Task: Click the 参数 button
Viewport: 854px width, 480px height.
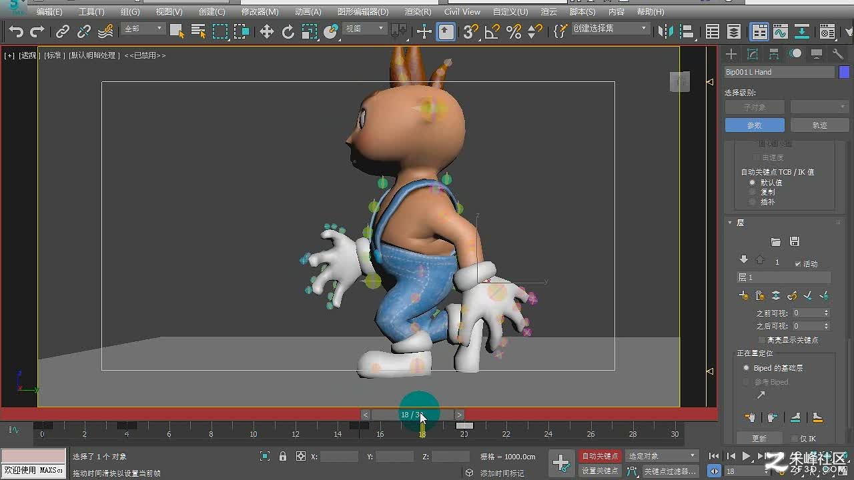Action: 755,125
